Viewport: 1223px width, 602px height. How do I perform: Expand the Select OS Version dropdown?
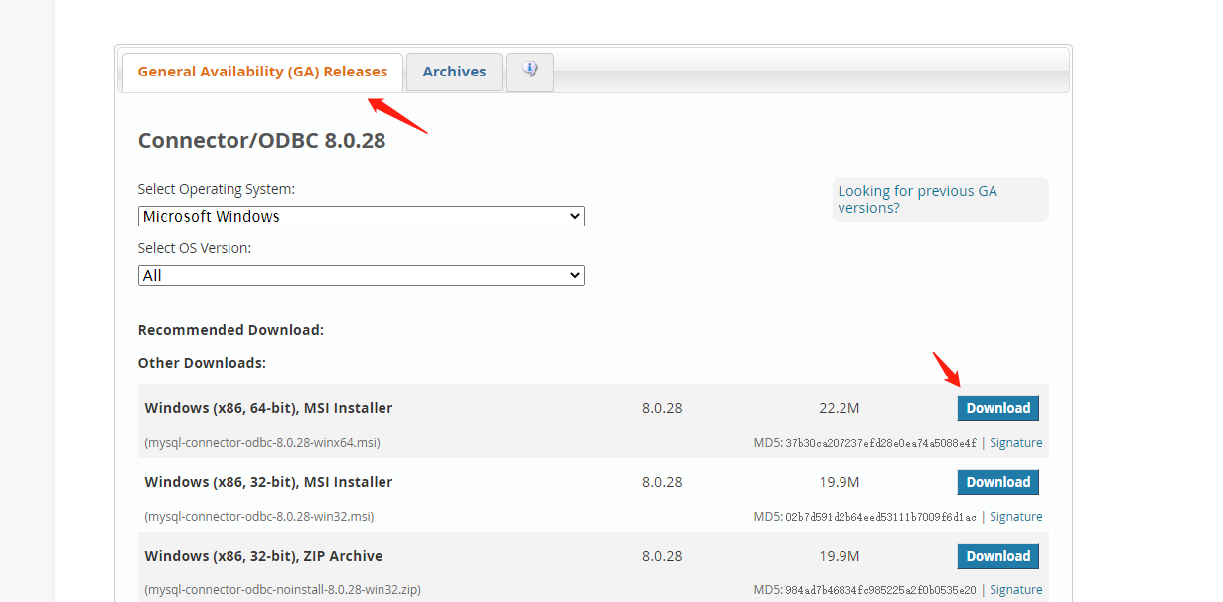362,275
